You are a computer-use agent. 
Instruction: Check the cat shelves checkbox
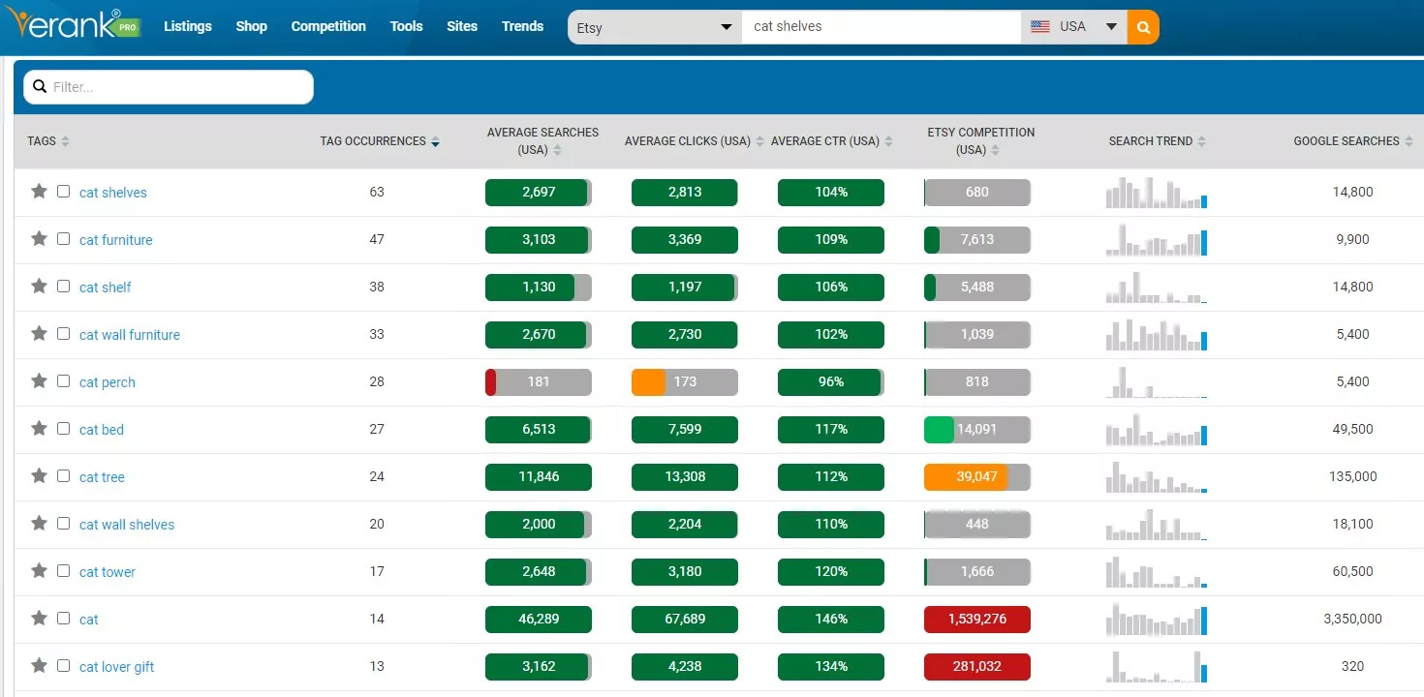coord(63,192)
